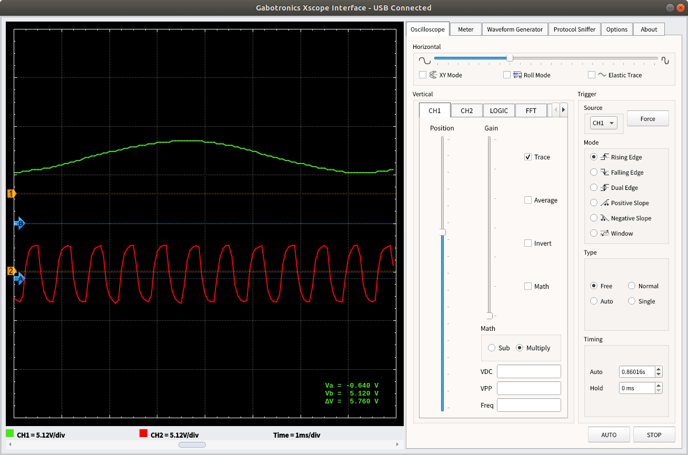Select Negative Slope trigger mode
Image resolution: width=688 pixels, height=455 pixels.
click(x=594, y=218)
